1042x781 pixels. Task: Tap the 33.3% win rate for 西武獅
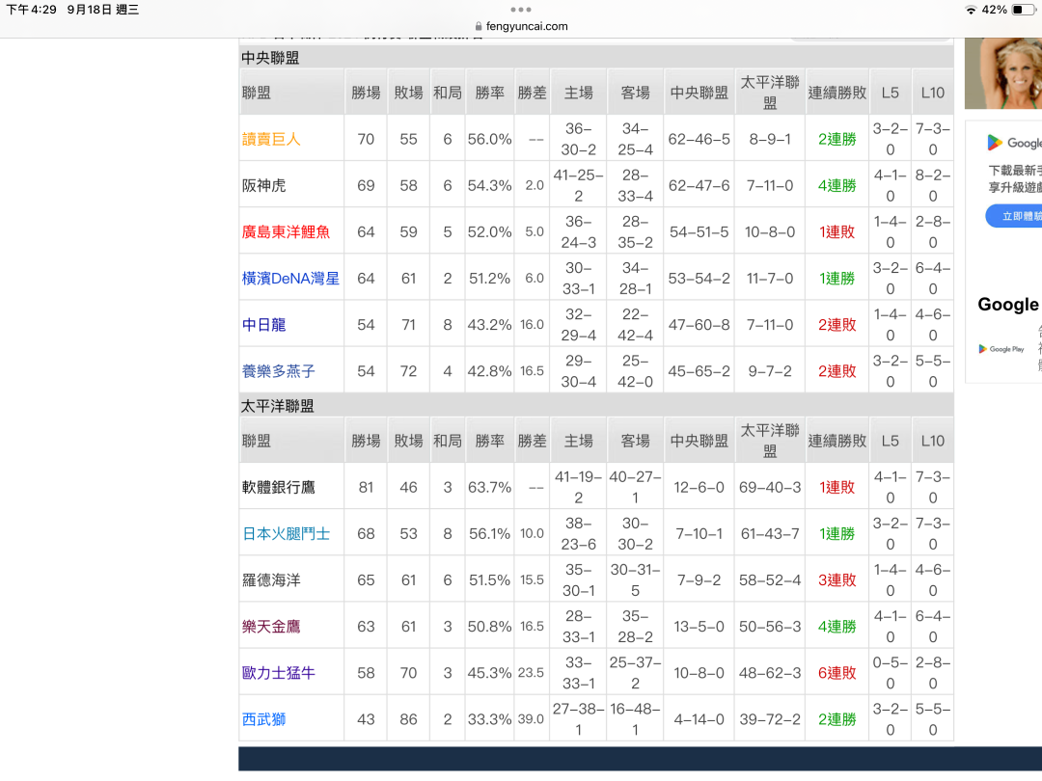point(490,719)
